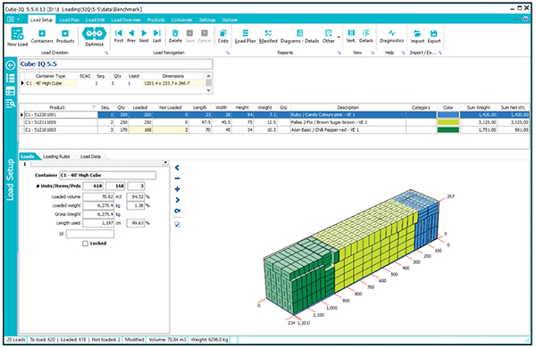Open the Products ribbon tab

155,20
